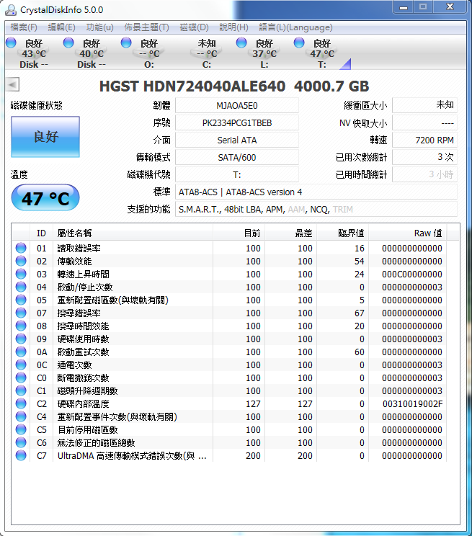472x536 pixels.
Task: Click the supported features field with S.M.A.R.T.
Action: point(316,209)
